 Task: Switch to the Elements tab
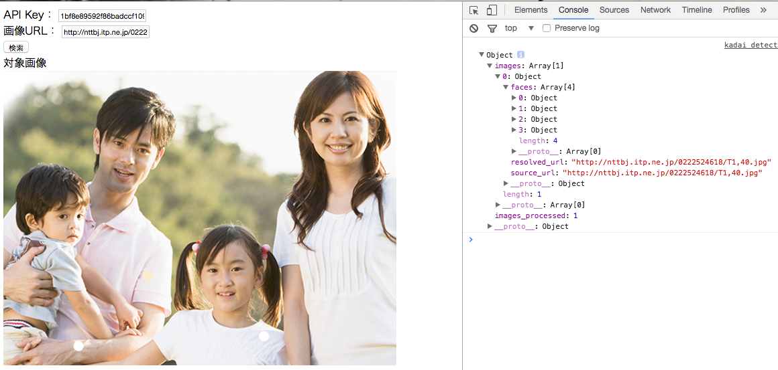(x=531, y=10)
